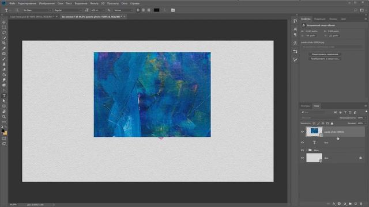Select the Path Selection arrow tool
Screen dimensions: 369x207
pyautogui.click(x=4, y=101)
